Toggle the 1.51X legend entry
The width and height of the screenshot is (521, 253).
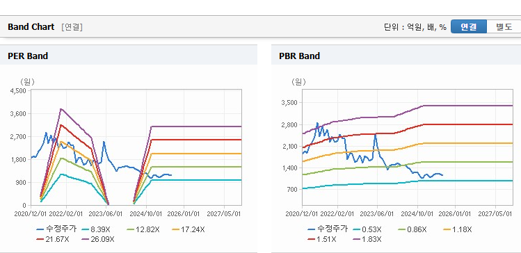(322, 239)
